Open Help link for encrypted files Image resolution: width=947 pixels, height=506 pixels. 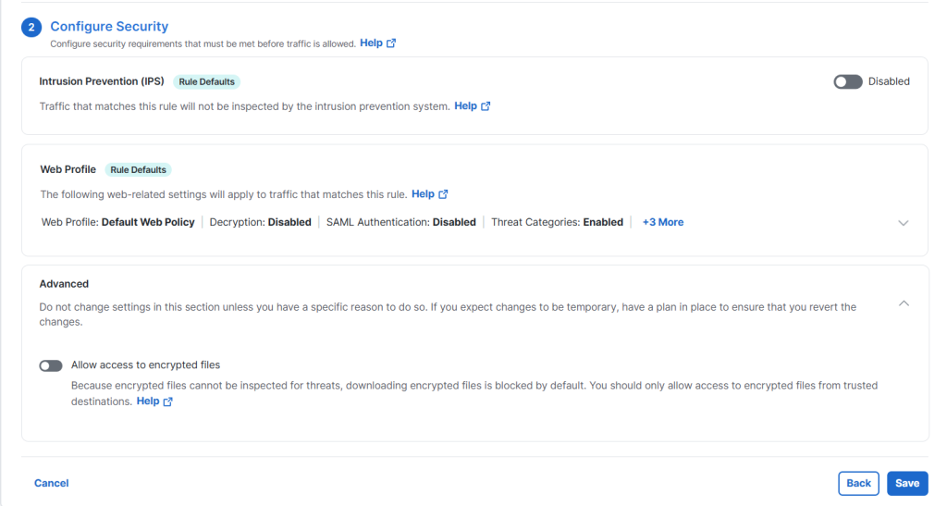(148, 401)
